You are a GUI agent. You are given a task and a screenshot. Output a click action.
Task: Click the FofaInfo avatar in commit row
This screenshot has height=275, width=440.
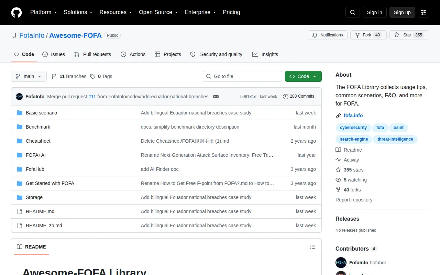[19, 97]
